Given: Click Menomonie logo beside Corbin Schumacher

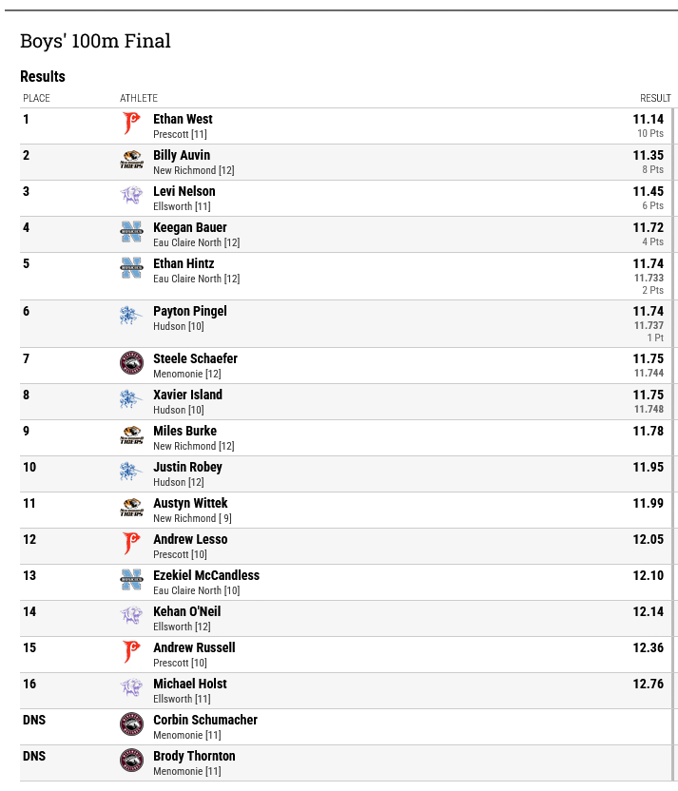Looking at the screenshot, I should 131,723.
